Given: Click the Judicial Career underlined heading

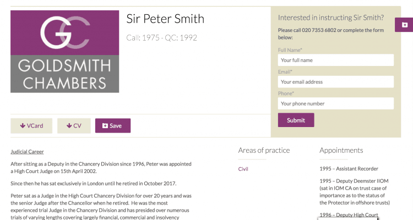Looking at the screenshot, I should pyautogui.click(x=27, y=152).
